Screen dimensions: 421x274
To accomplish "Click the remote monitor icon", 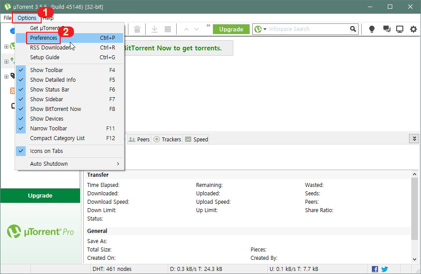I will click(x=400, y=29).
